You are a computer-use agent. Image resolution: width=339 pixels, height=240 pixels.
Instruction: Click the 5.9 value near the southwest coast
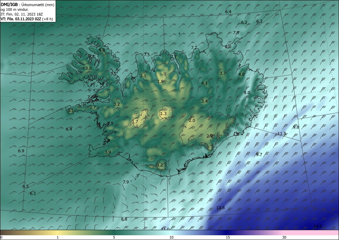107,140
